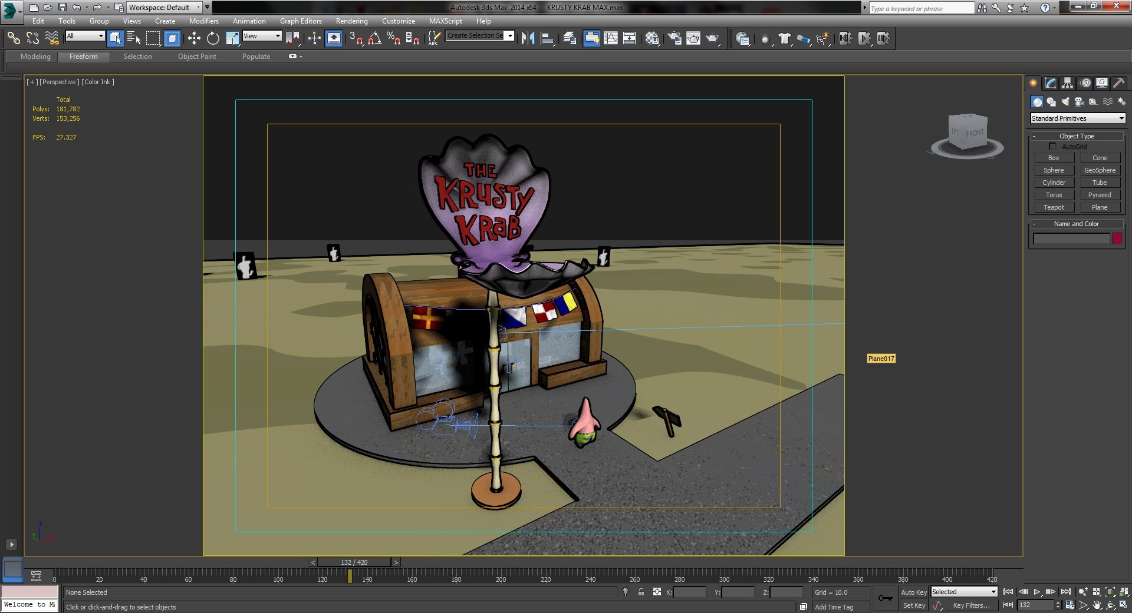The image size is (1132, 613).
Task: Click the GeoSphere primitive button
Action: point(1100,170)
